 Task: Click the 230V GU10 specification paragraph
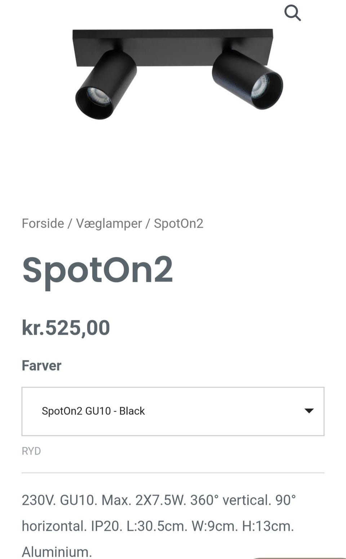click(159, 526)
